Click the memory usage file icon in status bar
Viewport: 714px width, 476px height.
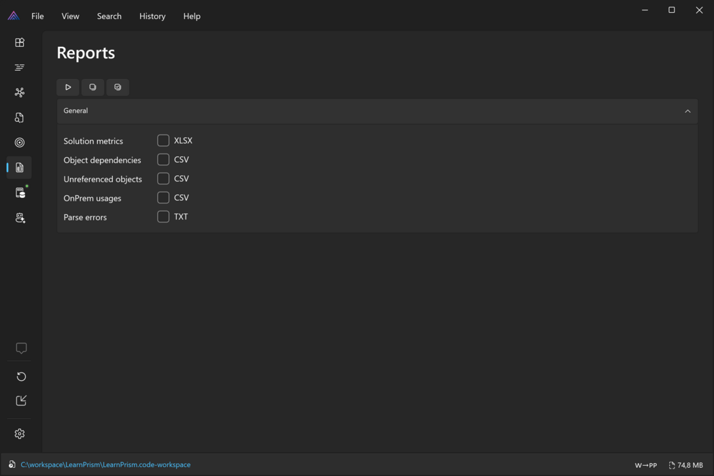[x=672, y=465]
